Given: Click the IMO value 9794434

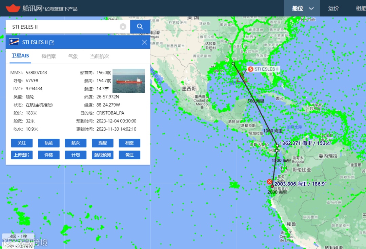Looking at the screenshot, I should [x=34, y=89].
